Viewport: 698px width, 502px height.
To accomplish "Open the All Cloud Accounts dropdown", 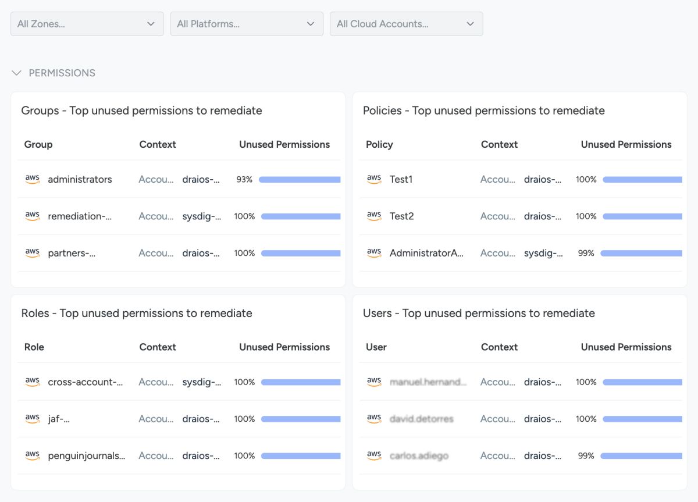I will 406,24.
